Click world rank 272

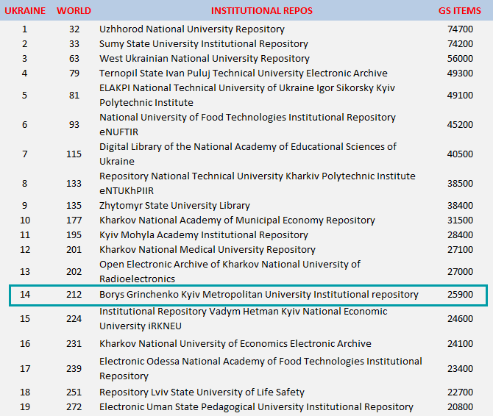(x=74, y=407)
